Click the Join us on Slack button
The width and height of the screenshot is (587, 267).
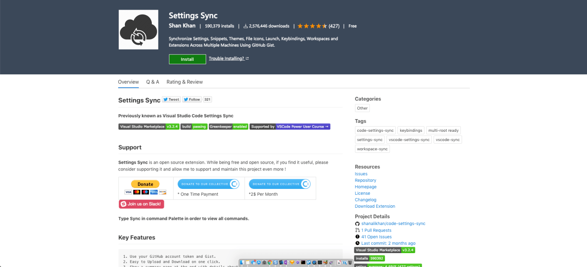point(141,204)
